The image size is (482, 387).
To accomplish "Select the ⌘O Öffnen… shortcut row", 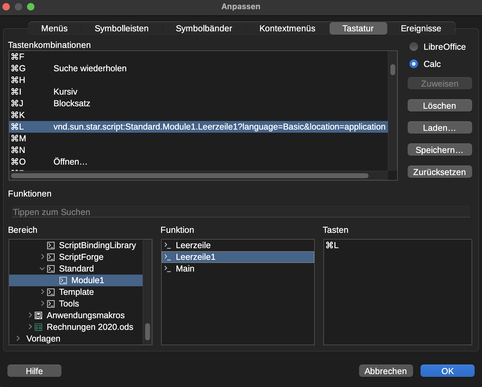I will [199, 162].
